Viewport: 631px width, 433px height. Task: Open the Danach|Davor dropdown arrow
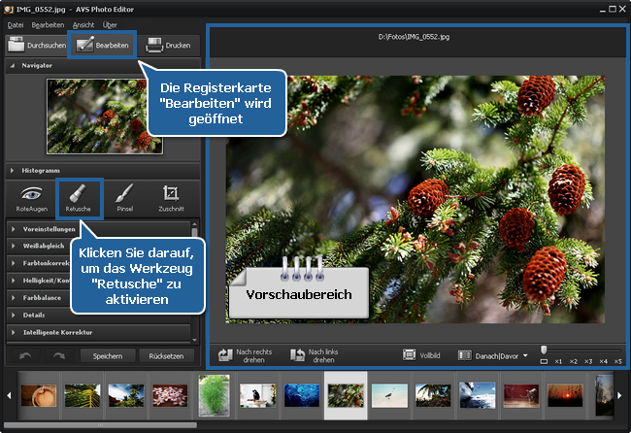(525, 355)
